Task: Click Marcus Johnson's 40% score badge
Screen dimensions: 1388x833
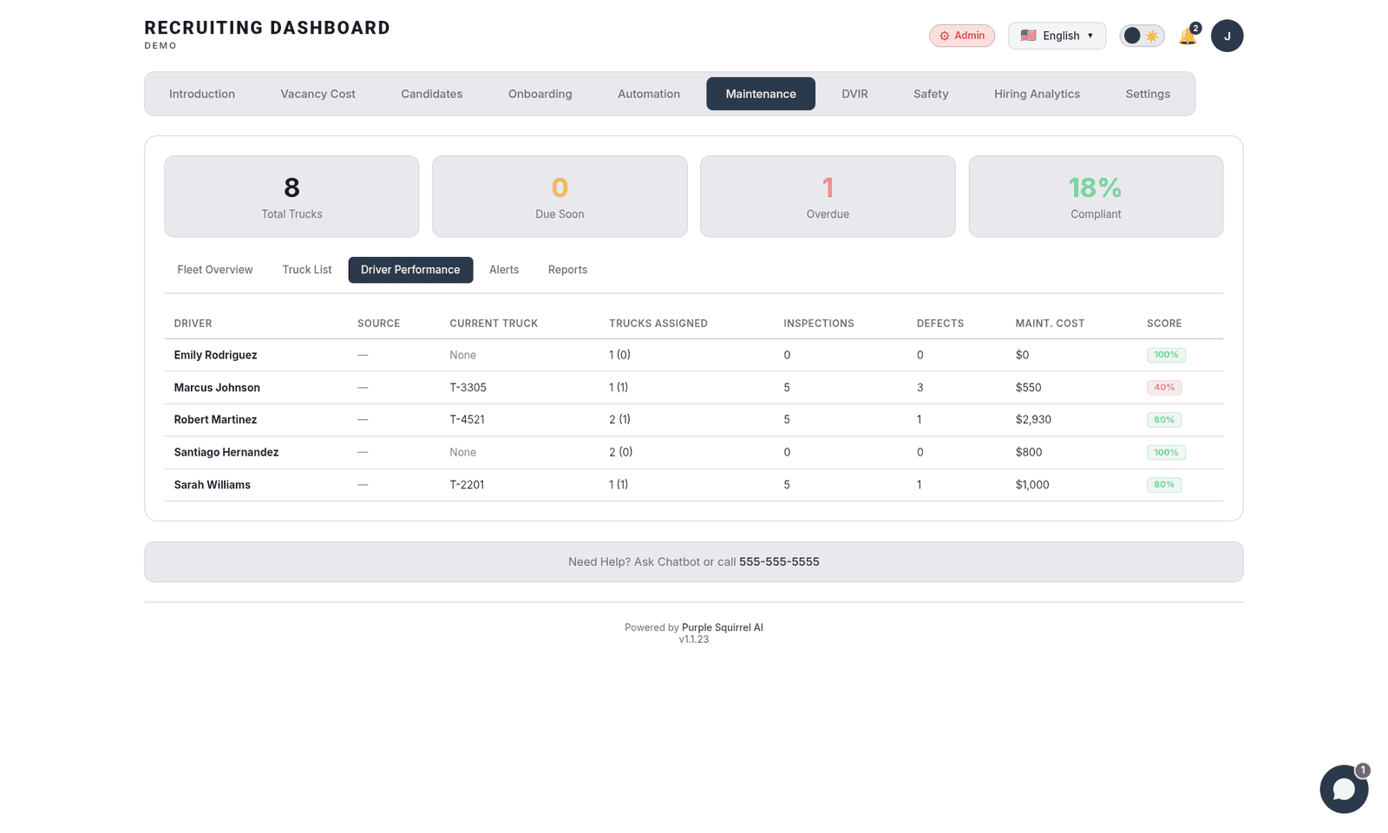Action: pyautogui.click(x=1163, y=388)
